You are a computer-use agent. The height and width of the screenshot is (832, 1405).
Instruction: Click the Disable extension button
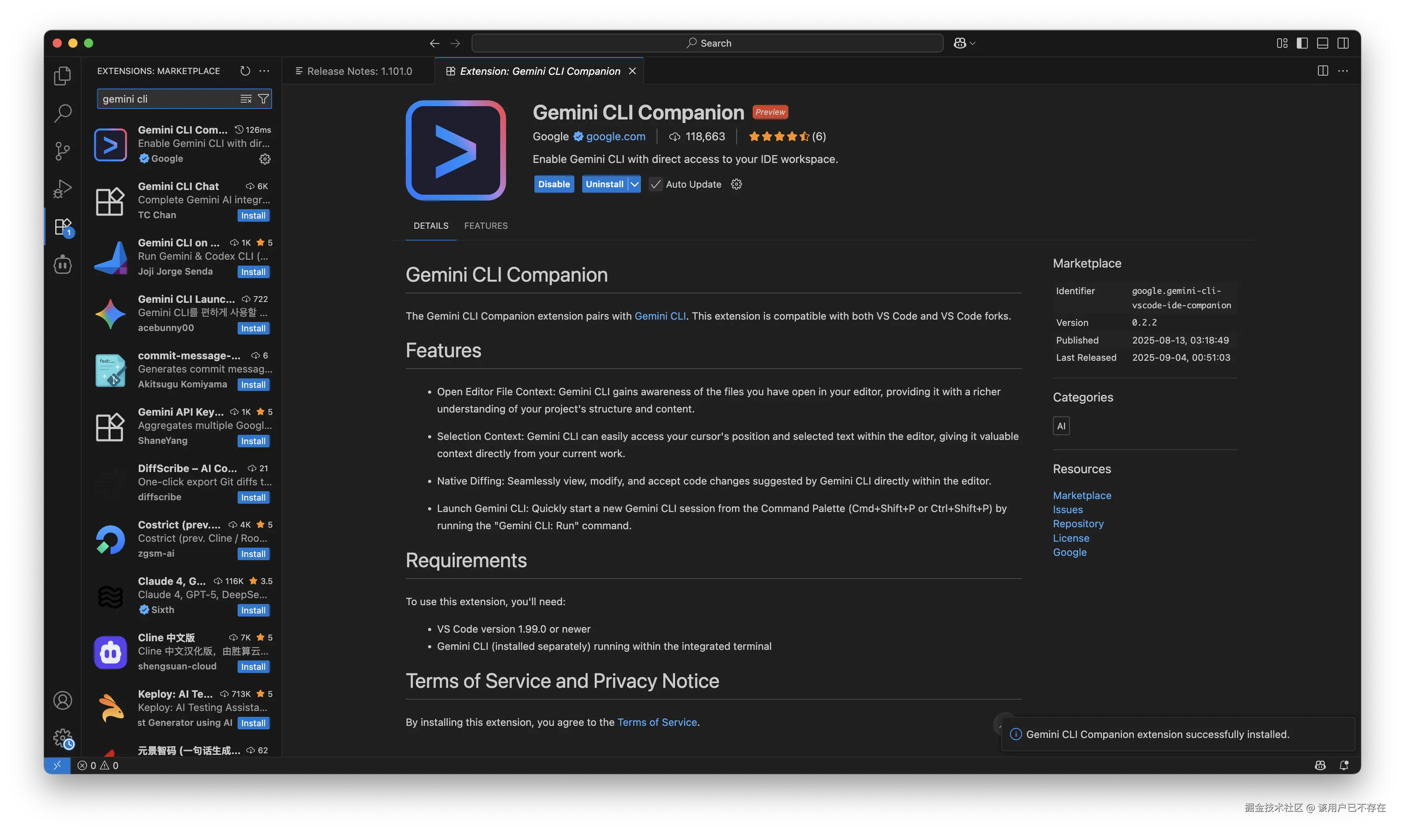pos(554,184)
